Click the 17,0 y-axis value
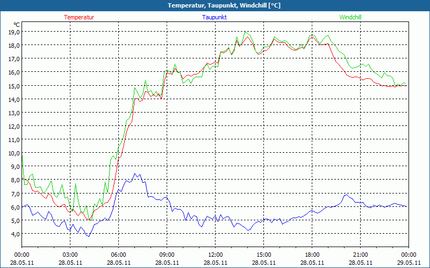Viewport: 430px width, 268px height. [15, 59]
